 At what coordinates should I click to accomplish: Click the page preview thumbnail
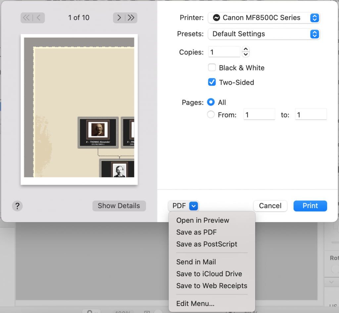click(x=79, y=109)
